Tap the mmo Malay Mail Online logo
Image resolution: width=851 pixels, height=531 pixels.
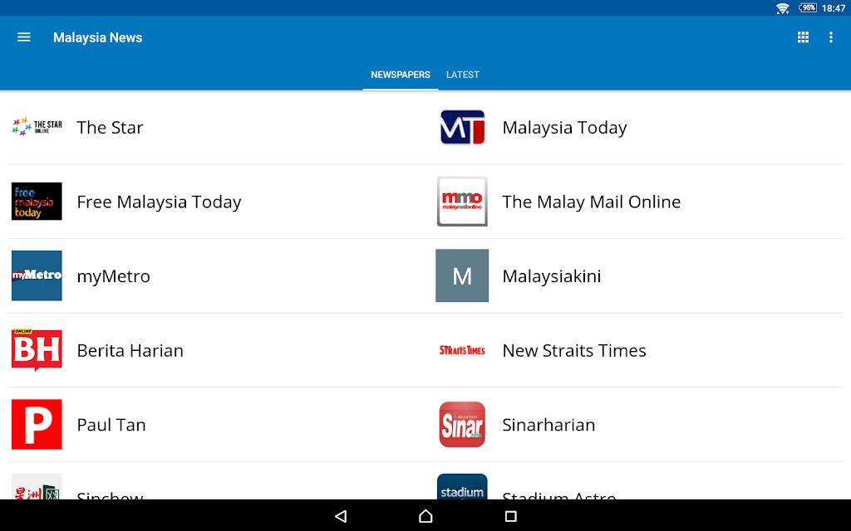tap(462, 202)
